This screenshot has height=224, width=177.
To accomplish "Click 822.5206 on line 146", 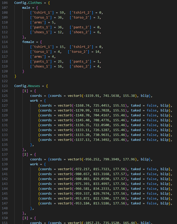I will tap(101, 199).
